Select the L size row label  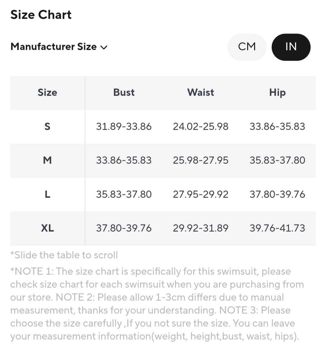(x=47, y=194)
